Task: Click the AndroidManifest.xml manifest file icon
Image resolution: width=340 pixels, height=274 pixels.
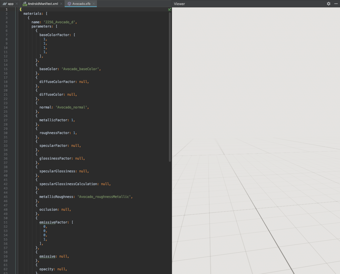Action: point(25,4)
